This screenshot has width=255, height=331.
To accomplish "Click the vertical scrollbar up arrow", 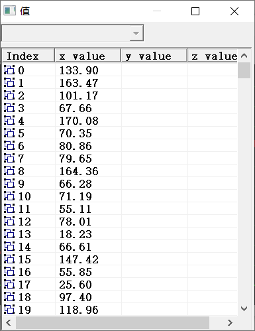I will pyautogui.click(x=244, y=56).
